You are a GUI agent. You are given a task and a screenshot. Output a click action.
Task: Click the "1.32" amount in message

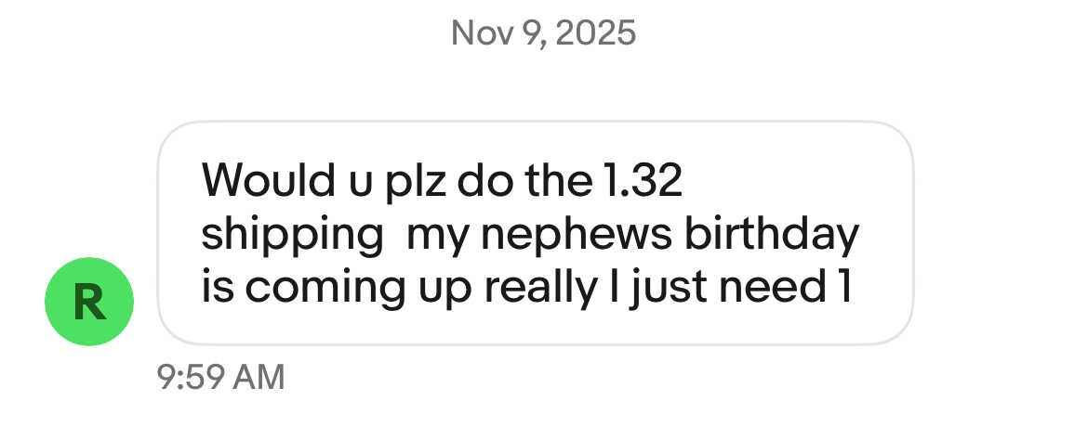click(637, 181)
